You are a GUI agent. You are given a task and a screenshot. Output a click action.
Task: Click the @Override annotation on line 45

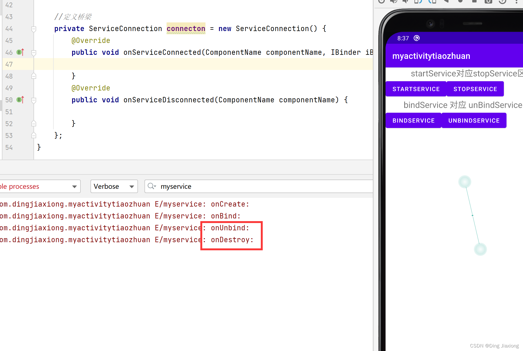point(91,40)
